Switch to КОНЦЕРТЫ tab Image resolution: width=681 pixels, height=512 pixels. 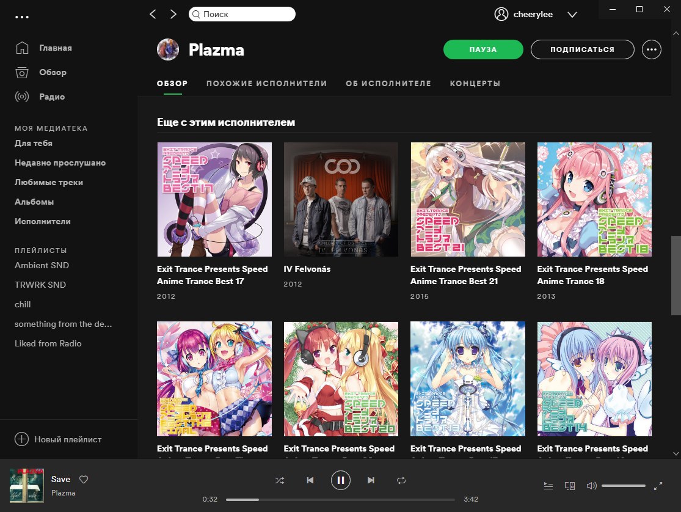coord(475,84)
